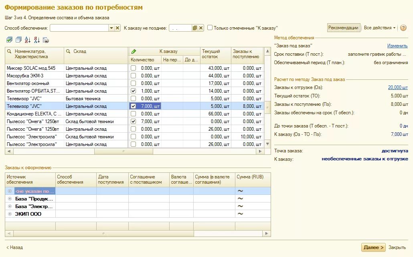Click search icon in Номенклатура column header
This screenshot has width=413, height=257.
[x=9, y=51]
